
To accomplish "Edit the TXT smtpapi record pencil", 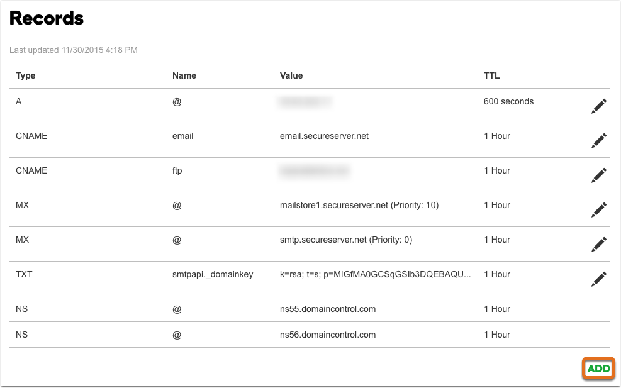I will point(599,279).
